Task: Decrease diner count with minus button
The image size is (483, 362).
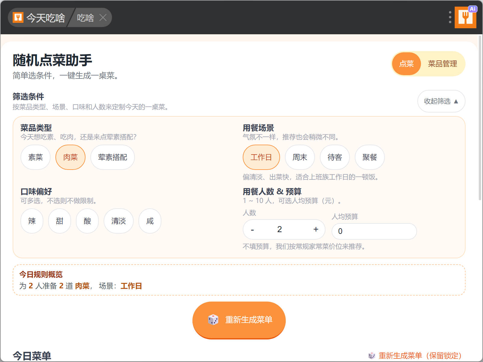Action: [252, 230]
